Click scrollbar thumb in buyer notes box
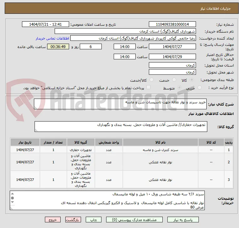 pos(12,198)
